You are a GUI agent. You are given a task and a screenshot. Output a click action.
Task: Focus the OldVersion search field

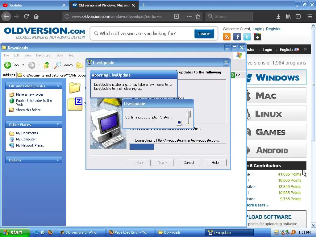pos(143,34)
